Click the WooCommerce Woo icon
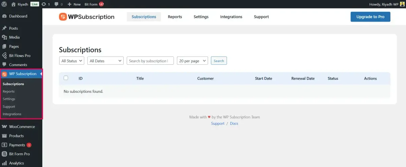The height and width of the screenshot is (167, 406). (x=4, y=127)
